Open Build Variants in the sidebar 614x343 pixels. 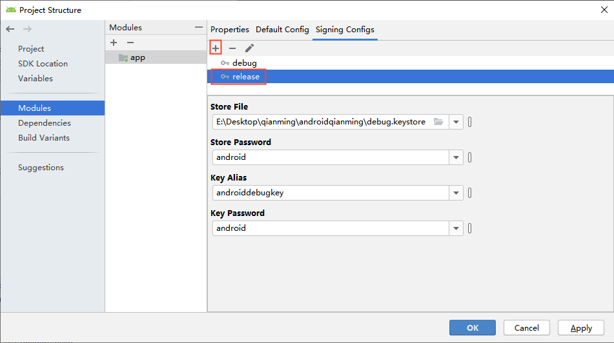[44, 138]
